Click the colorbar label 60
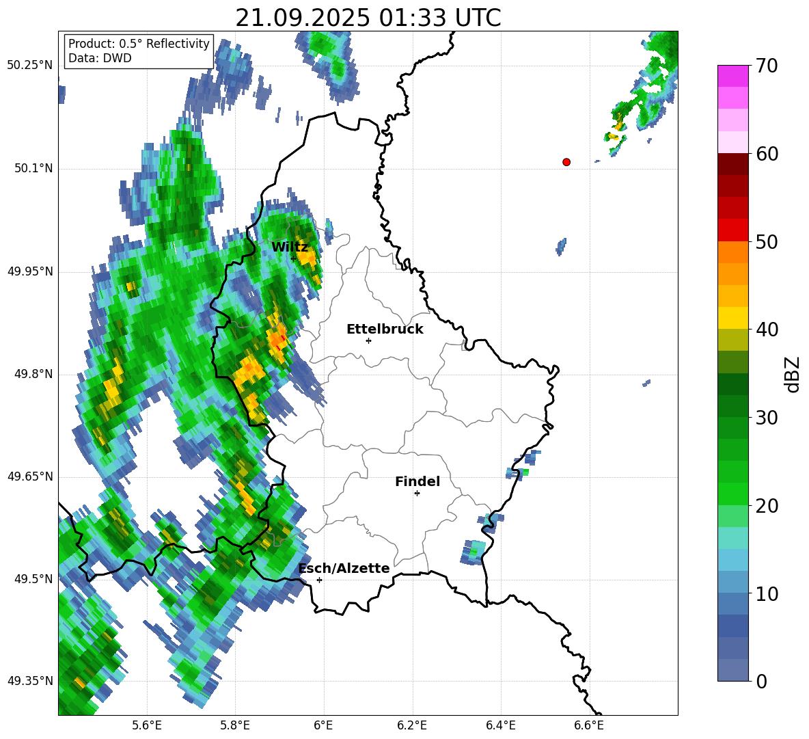The image size is (809, 739). pyautogui.click(x=767, y=154)
